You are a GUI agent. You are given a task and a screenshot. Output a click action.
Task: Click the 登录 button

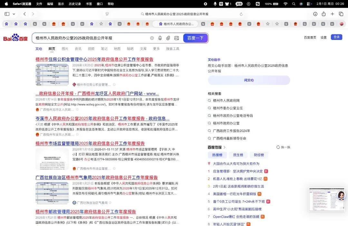pyautogui.click(x=336, y=37)
